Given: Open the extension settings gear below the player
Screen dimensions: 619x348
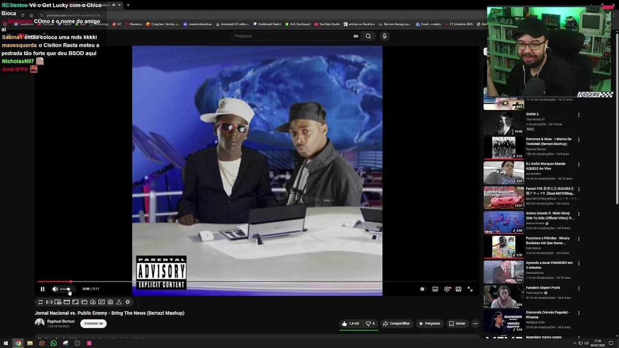Looking at the screenshot, I should coord(128,302).
